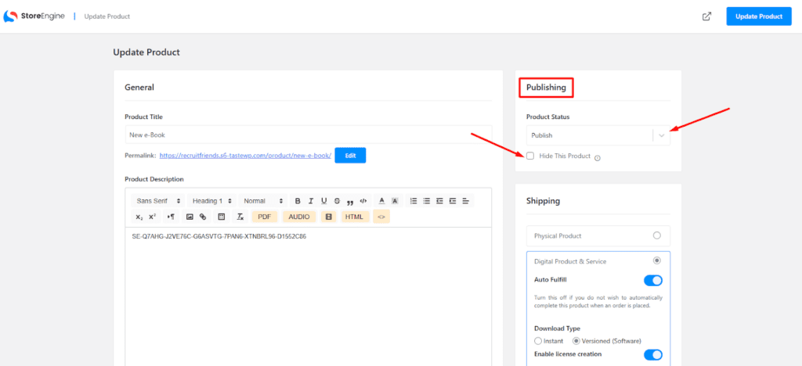Viewport: 802px width, 366px height.
Task: Open the new-e-book permalink URL
Action: point(245,156)
